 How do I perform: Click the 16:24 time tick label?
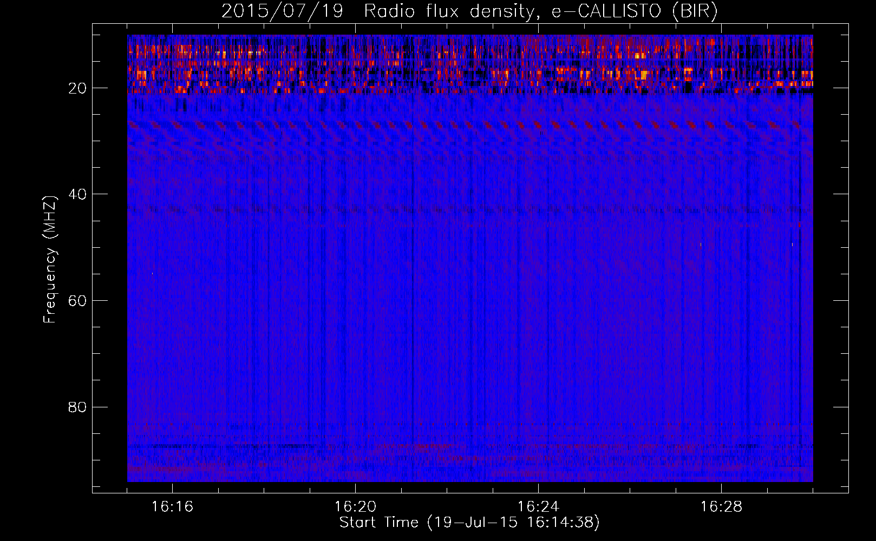click(x=538, y=507)
